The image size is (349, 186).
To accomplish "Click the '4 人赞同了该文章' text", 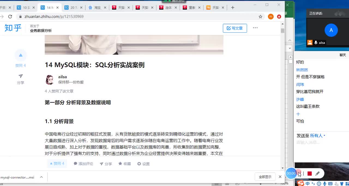I will (59, 91).
